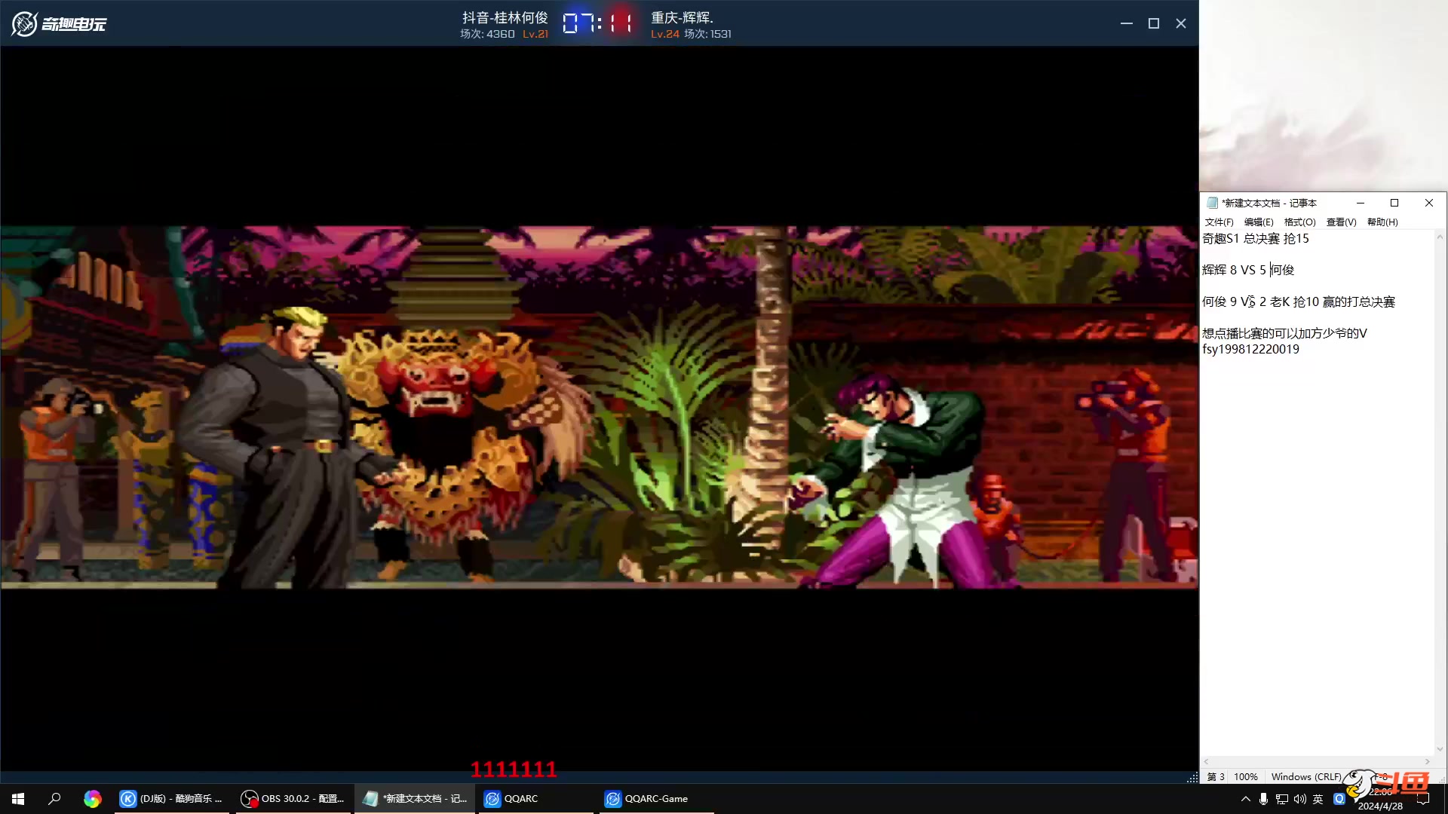
Task: Click the Windows Start button
Action: click(x=18, y=799)
